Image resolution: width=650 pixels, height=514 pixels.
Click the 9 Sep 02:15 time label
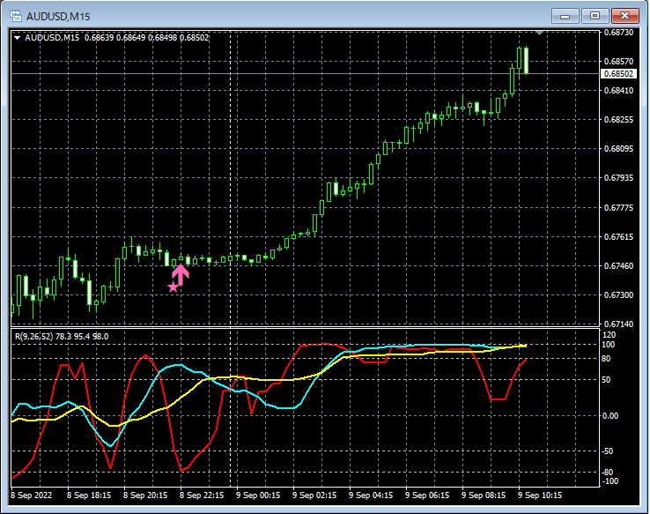click(314, 495)
